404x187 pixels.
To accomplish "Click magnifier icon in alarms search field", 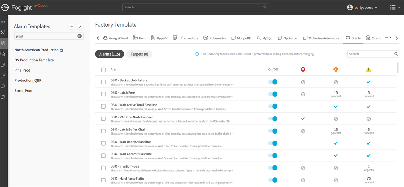I will [396, 54].
